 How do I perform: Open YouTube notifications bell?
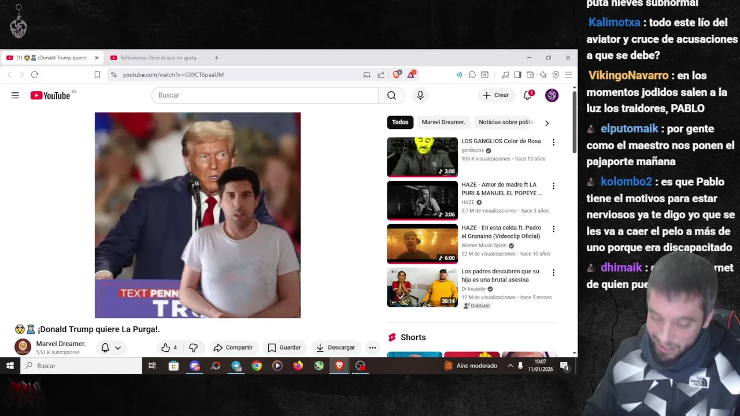(x=528, y=95)
